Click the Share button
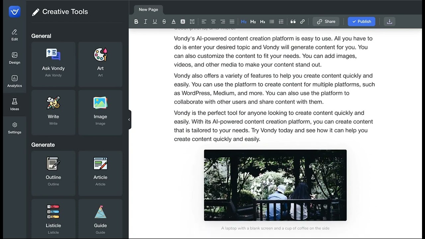Image resolution: width=425 pixels, height=239 pixels. tap(326, 22)
